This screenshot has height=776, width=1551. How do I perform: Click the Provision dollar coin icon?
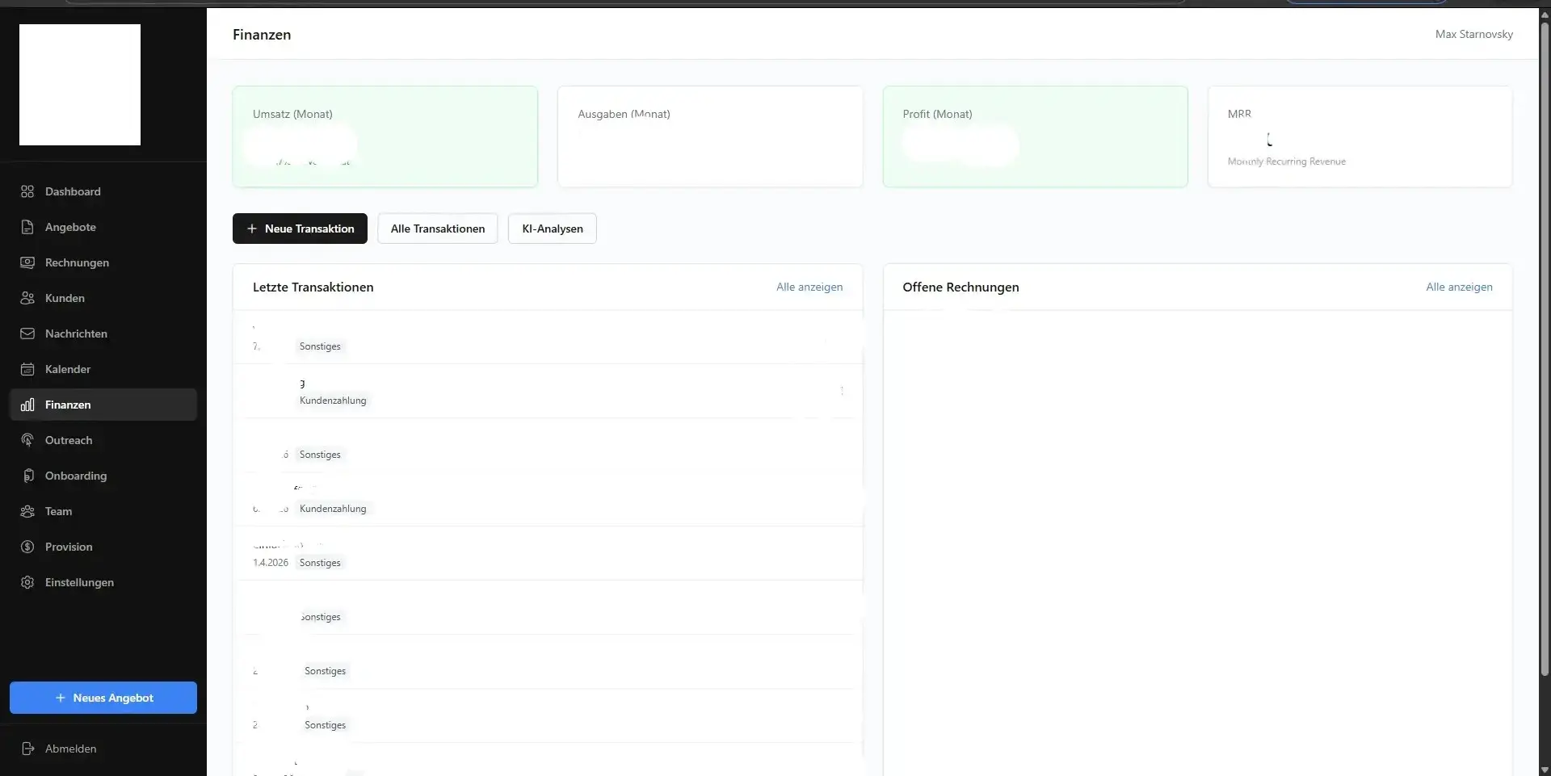pos(27,547)
